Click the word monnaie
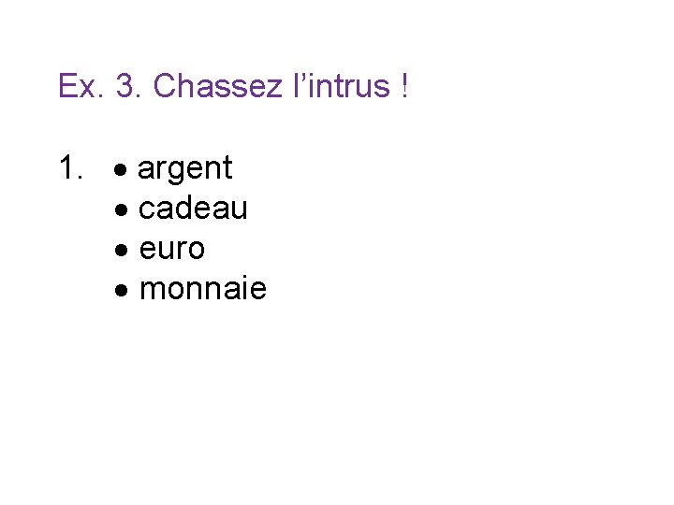 202,290
